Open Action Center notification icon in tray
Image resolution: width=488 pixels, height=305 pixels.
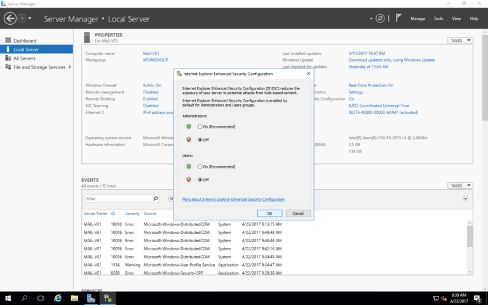click(x=478, y=299)
